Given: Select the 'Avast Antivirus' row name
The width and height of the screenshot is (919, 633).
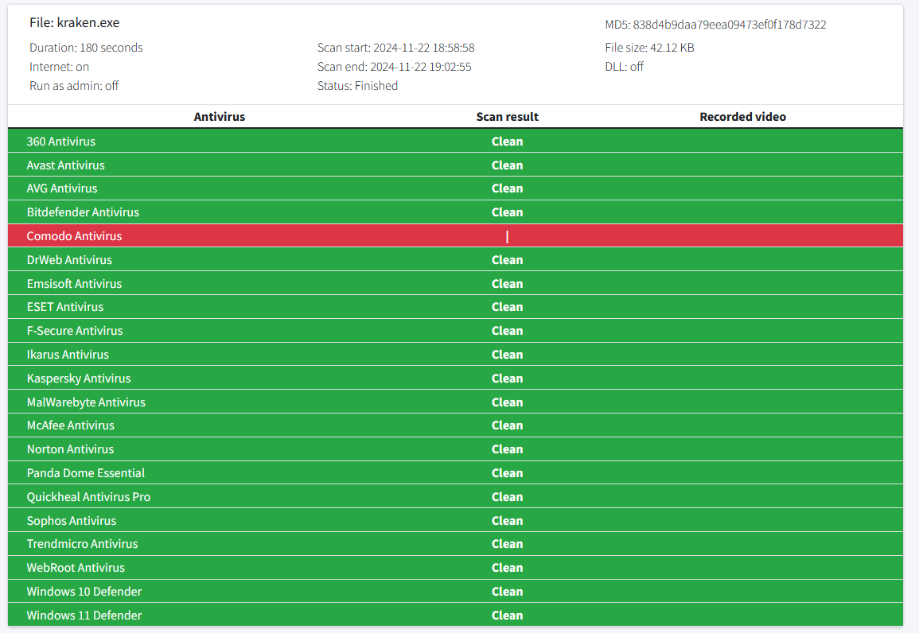Looking at the screenshot, I should pos(65,165).
